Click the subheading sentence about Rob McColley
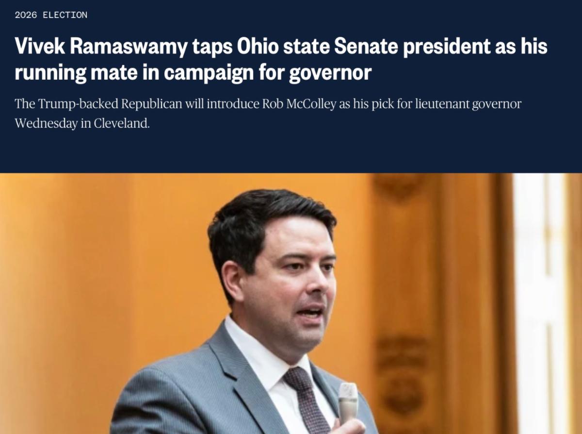Image resolution: width=582 pixels, height=434 pixels. tap(268, 114)
